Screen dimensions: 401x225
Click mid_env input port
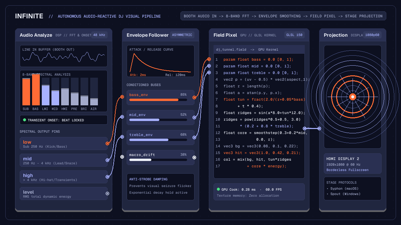click(x=122, y=117)
